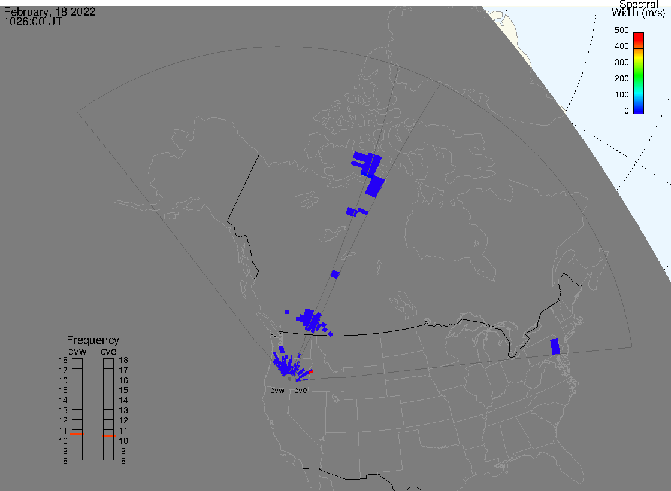671x491 pixels.
Task: Select the 500 label on color scale
Action: click(x=621, y=30)
